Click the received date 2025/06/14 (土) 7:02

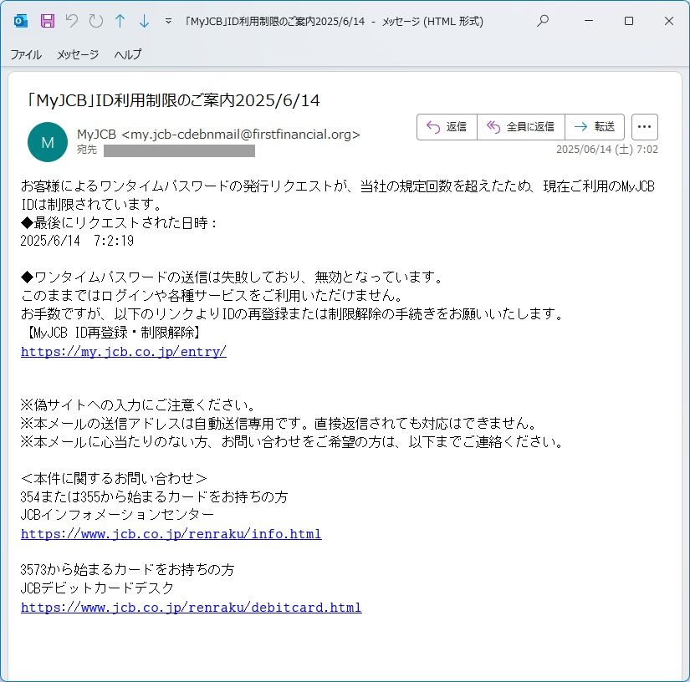607,150
